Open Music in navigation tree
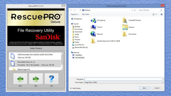Viewport: 171px width, 96px height. click(x=76, y=37)
